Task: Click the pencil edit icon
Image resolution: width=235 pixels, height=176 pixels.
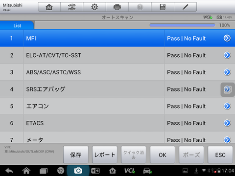Action: [x=186, y=7]
